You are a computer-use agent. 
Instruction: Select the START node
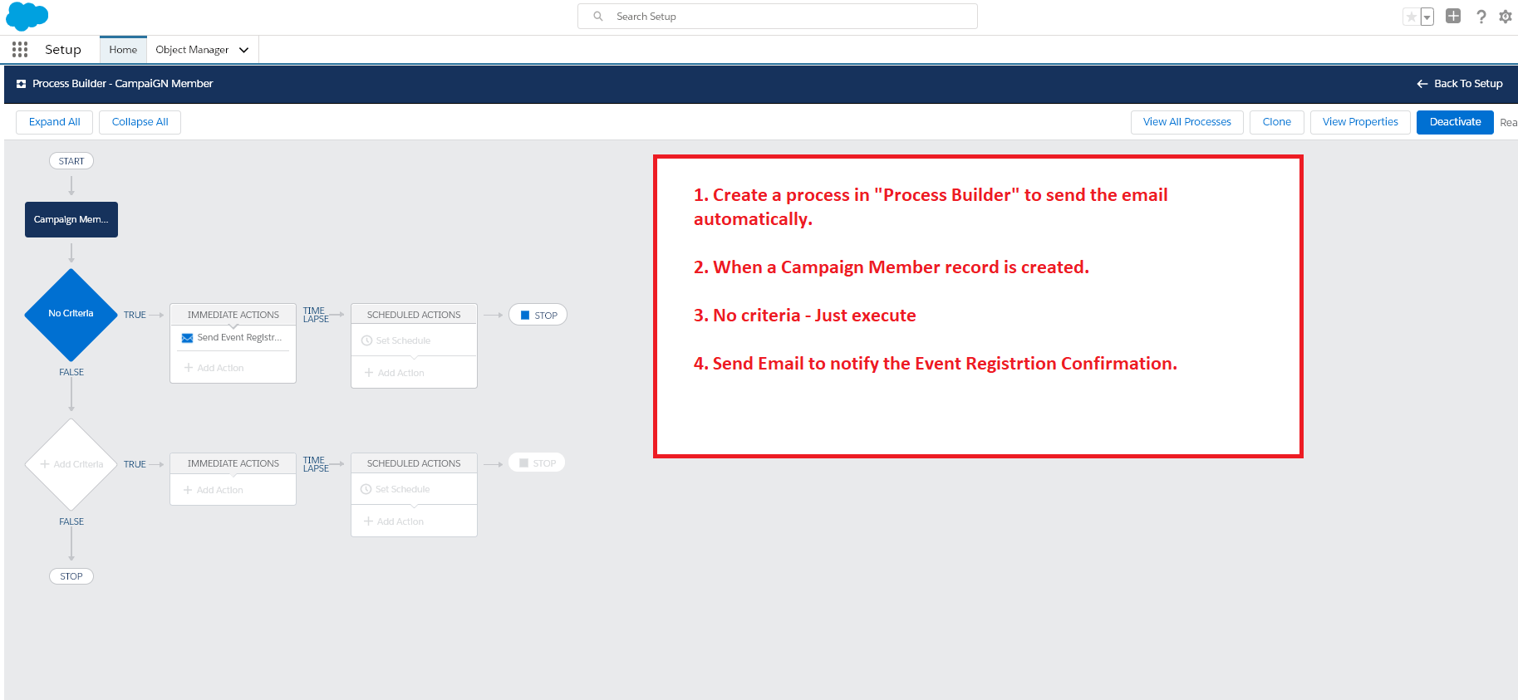pyautogui.click(x=71, y=161)
